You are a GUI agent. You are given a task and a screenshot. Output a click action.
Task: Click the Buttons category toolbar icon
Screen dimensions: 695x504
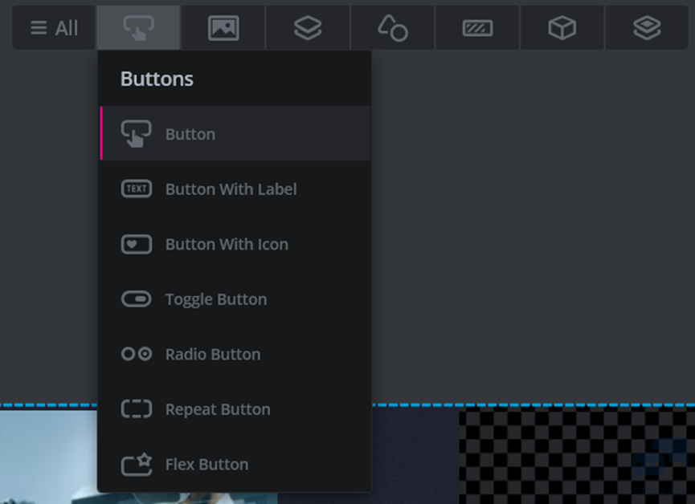point(138,28)
